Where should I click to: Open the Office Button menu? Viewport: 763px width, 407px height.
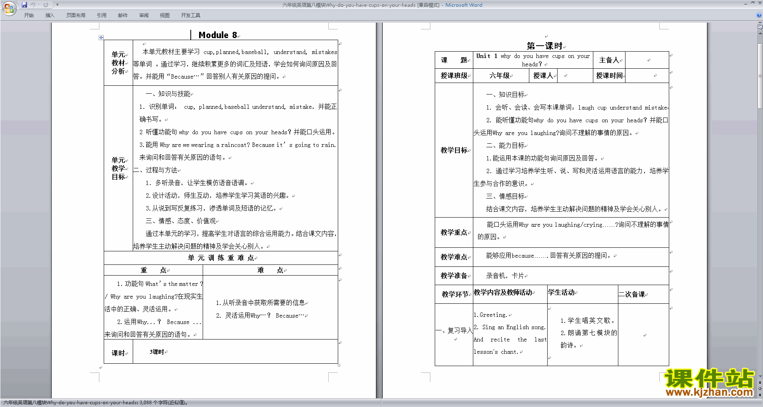(9, 8)
